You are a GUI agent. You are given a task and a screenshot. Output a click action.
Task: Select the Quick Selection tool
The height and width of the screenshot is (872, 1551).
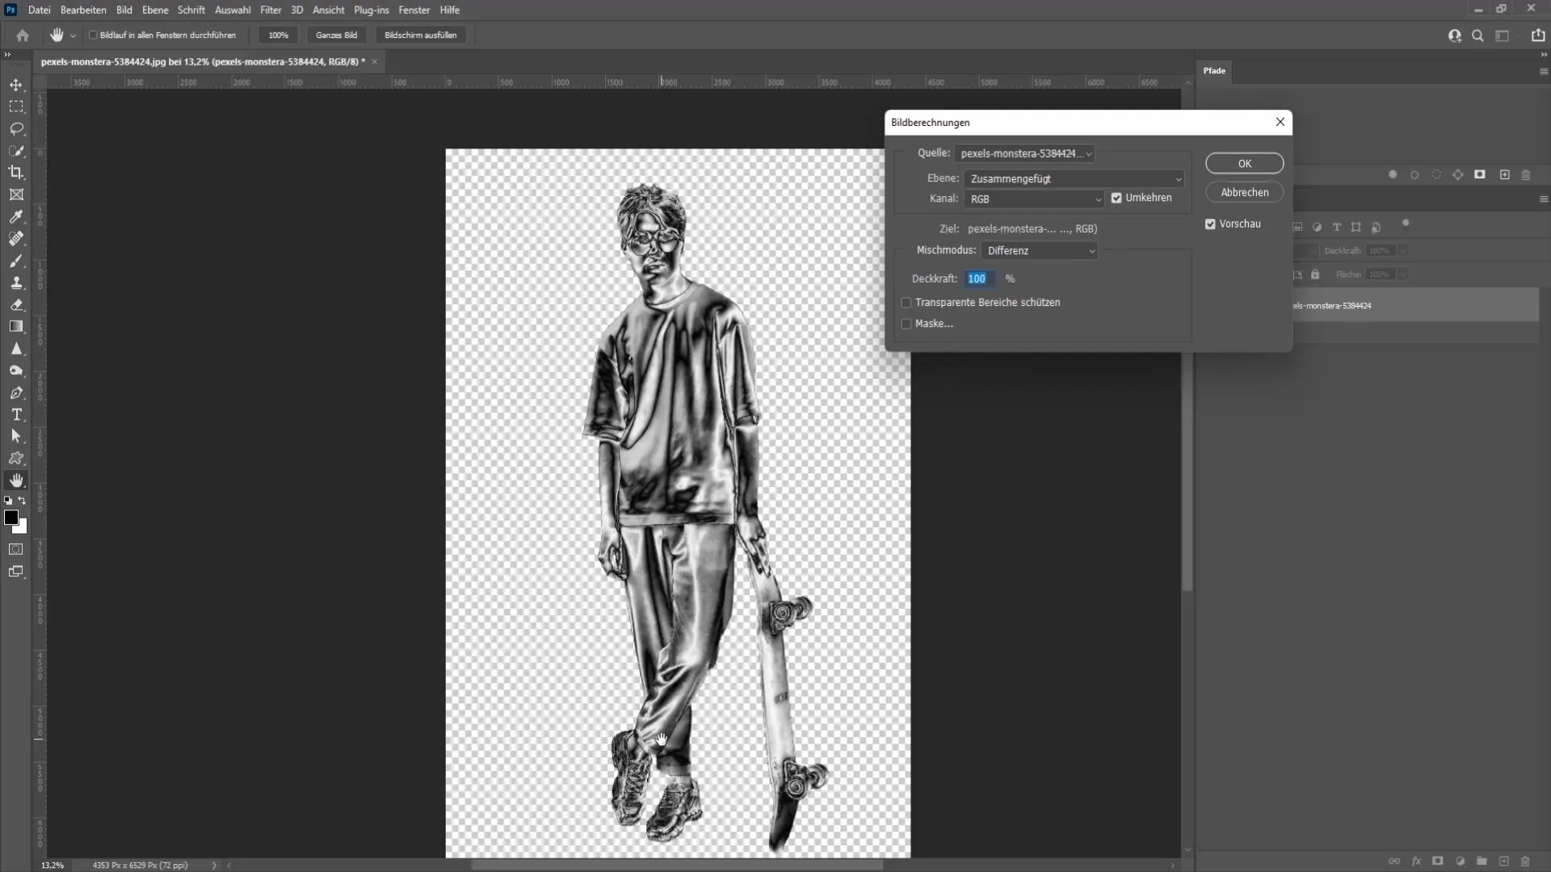pyautogui.click(x=16, y=151)
